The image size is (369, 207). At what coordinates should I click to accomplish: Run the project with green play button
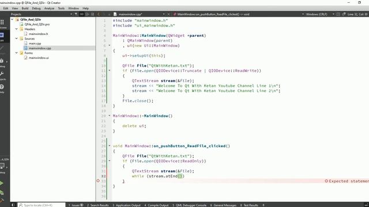click(2, 183)
